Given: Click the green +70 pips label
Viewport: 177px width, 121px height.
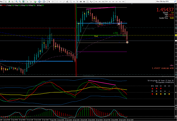Looking at the screenshot, I should coord(115,33).
